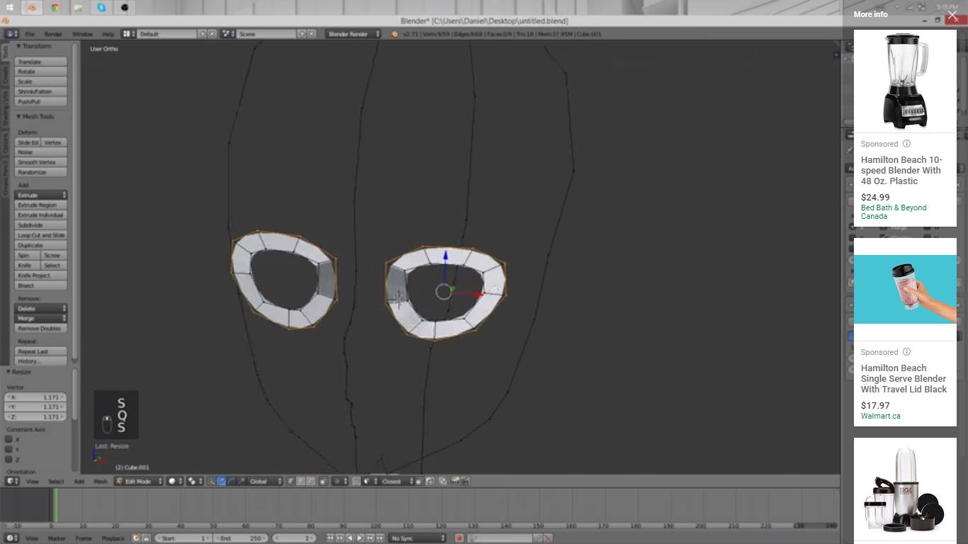Open the Help menu
Screen dimensions: 968x544
click(x=108, y=34)
